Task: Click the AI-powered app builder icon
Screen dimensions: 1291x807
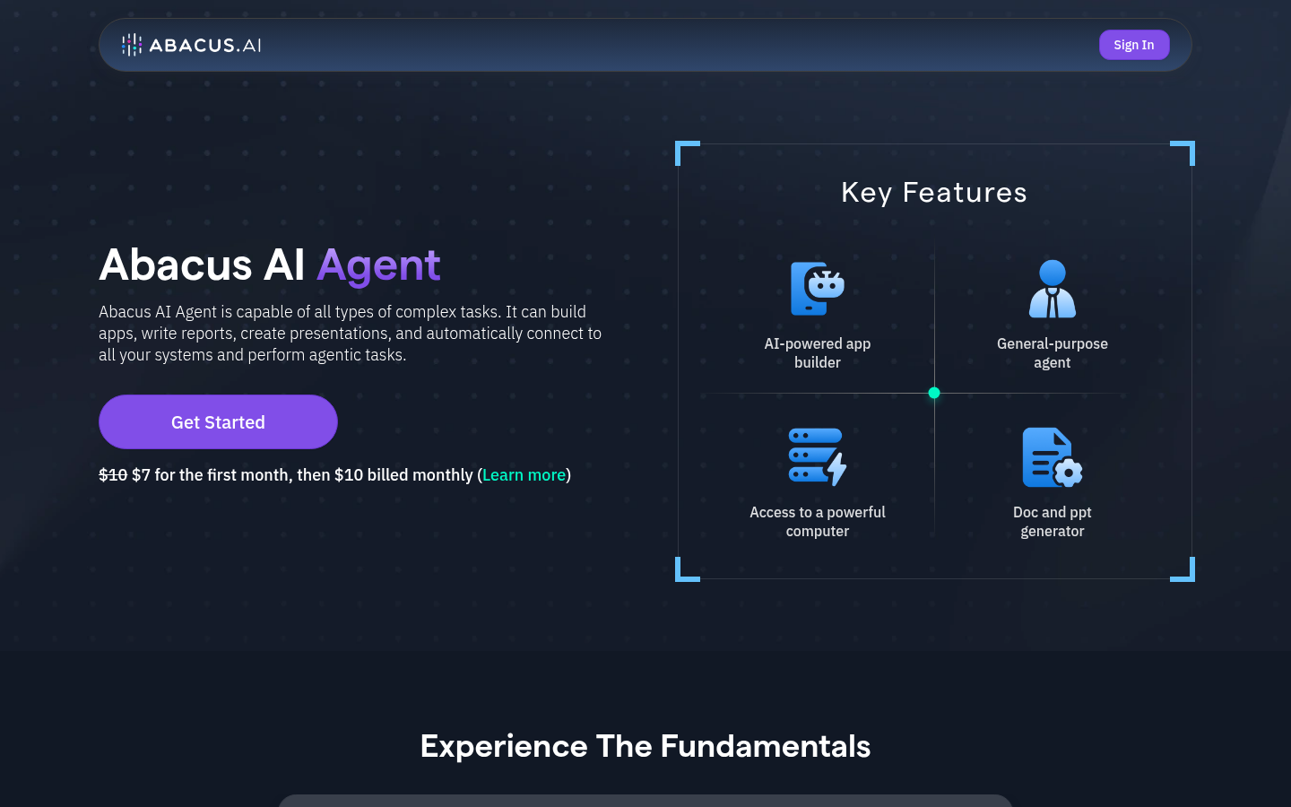Action: point(817,289)
